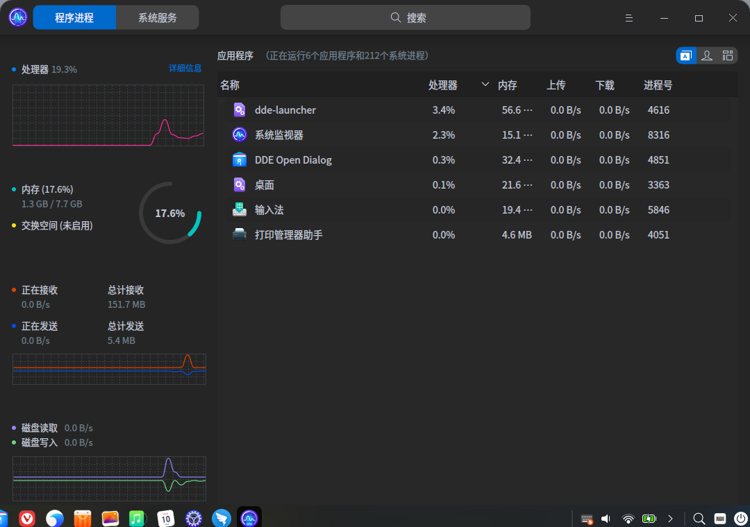The image size is (750, 527).
Task: Expand the hidden tray icons arrow
Action: (670, 518)
